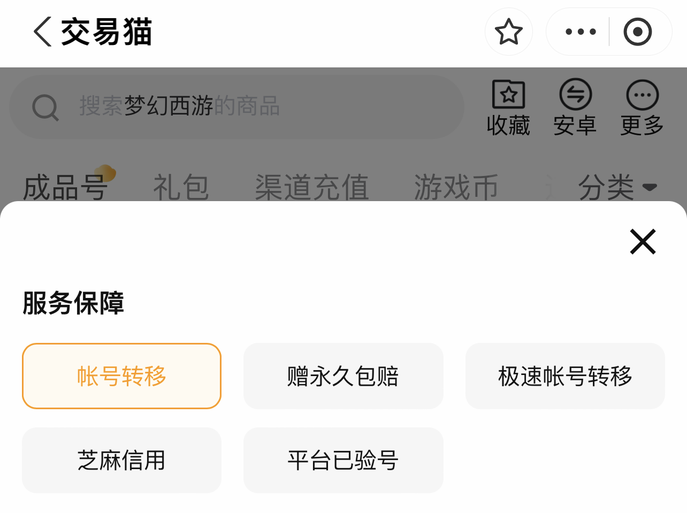
Task: Deselect the 帐号转移 filter chip
Action: pyautogui.click(x=121, y=376)
